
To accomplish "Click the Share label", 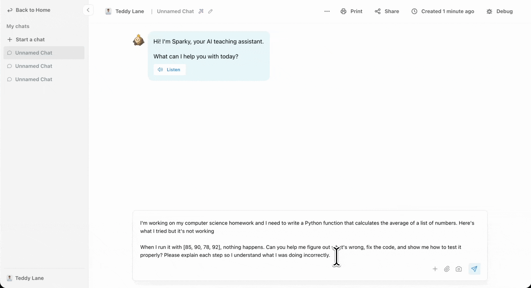I will 392,11.
